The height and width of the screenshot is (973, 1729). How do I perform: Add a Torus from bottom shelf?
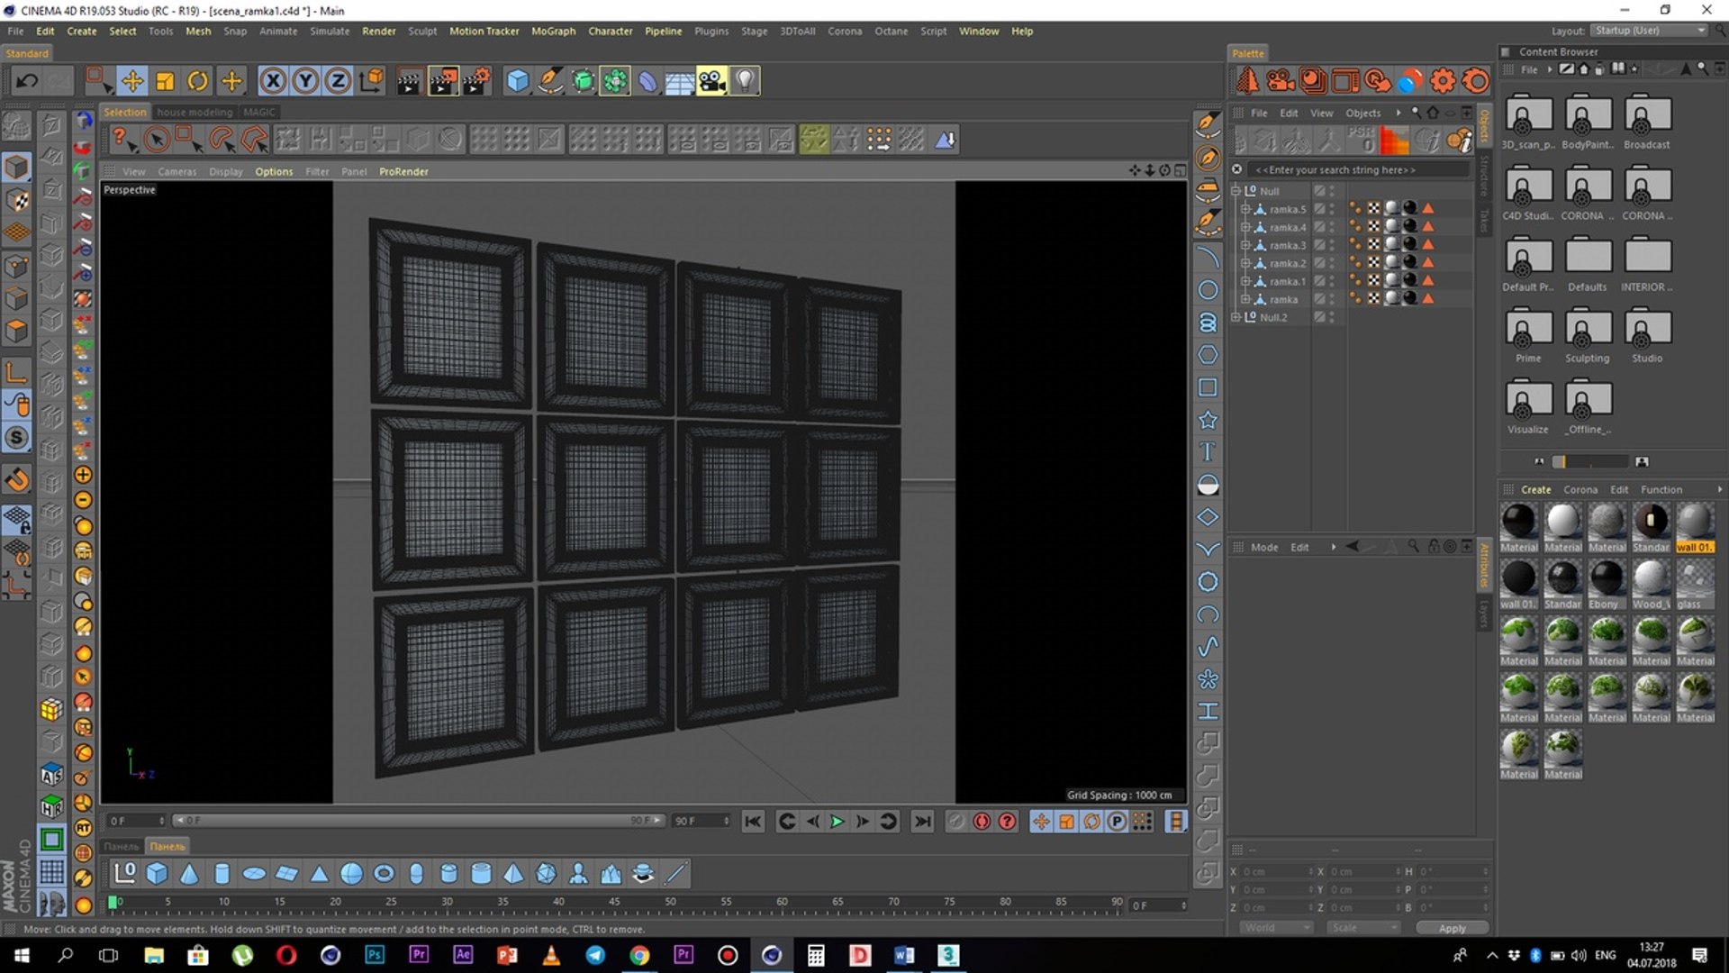tap(384, 873)
